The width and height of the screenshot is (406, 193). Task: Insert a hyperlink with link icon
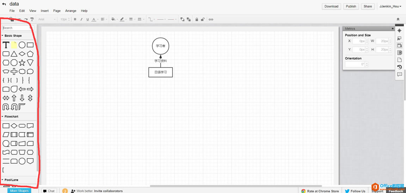pos(211,19)
